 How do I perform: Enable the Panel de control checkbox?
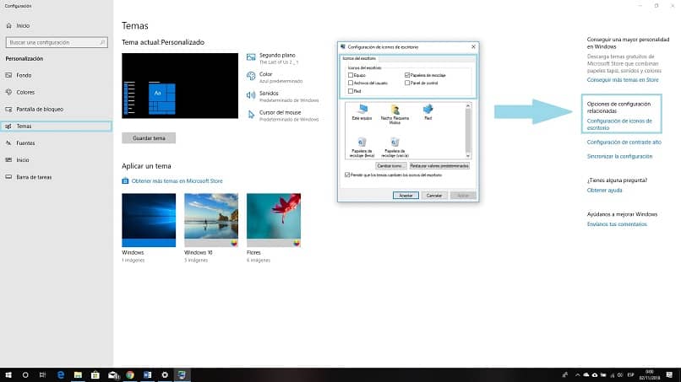pos(407,83)
